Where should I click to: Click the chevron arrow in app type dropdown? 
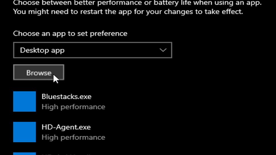point(163,50)
